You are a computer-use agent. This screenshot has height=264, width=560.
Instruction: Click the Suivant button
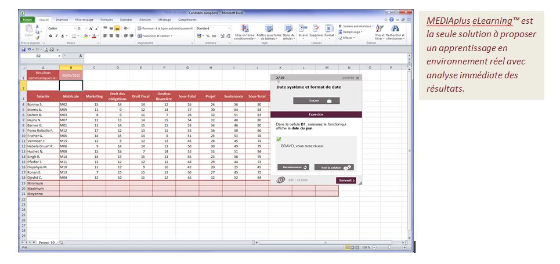(x=346, y=180)
